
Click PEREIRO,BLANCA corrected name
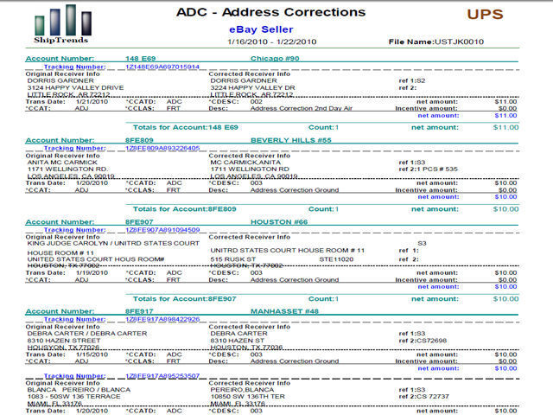[242, 390]
